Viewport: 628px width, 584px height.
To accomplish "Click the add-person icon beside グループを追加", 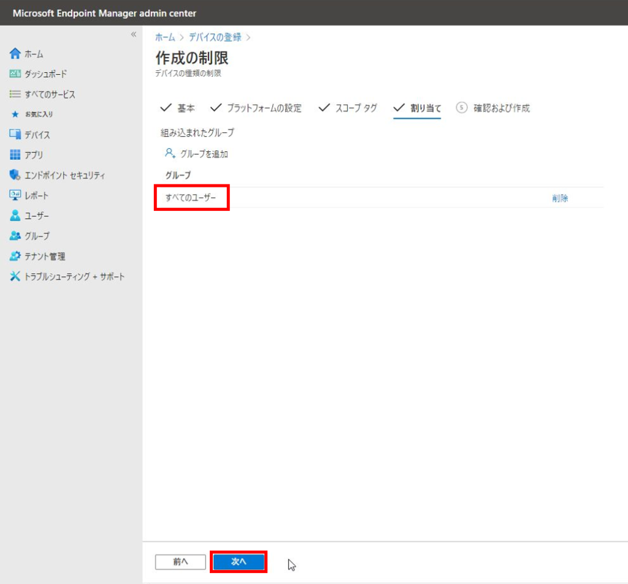I will [170, 153].
